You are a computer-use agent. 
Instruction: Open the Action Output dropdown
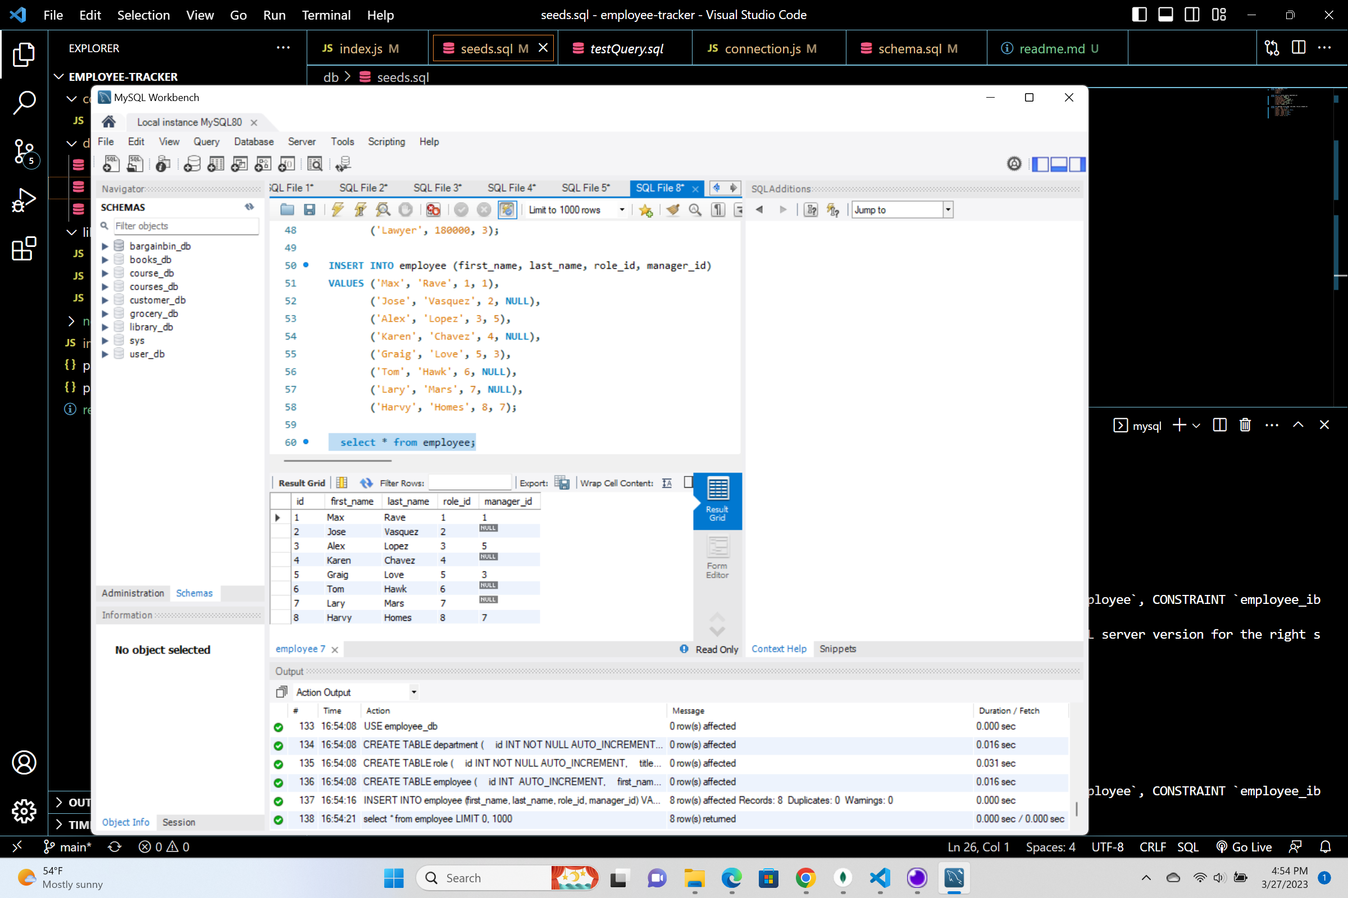pyautogui.click(x=414, y=692)
